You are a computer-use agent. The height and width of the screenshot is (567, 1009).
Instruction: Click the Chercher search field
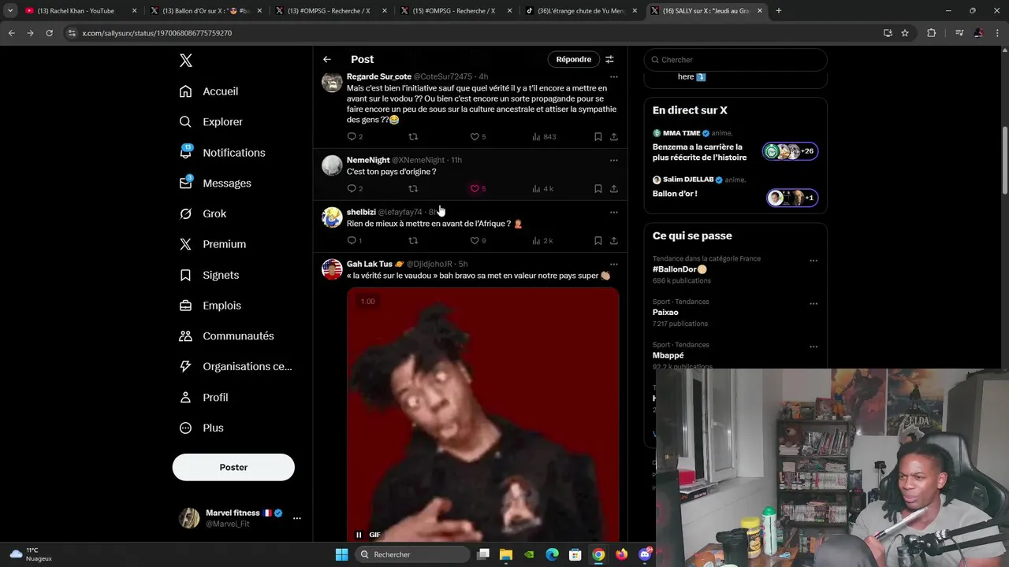pyautogui.click(x=735, y=60)
